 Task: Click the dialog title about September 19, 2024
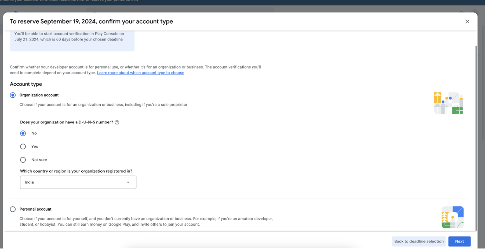pos(91,22)
